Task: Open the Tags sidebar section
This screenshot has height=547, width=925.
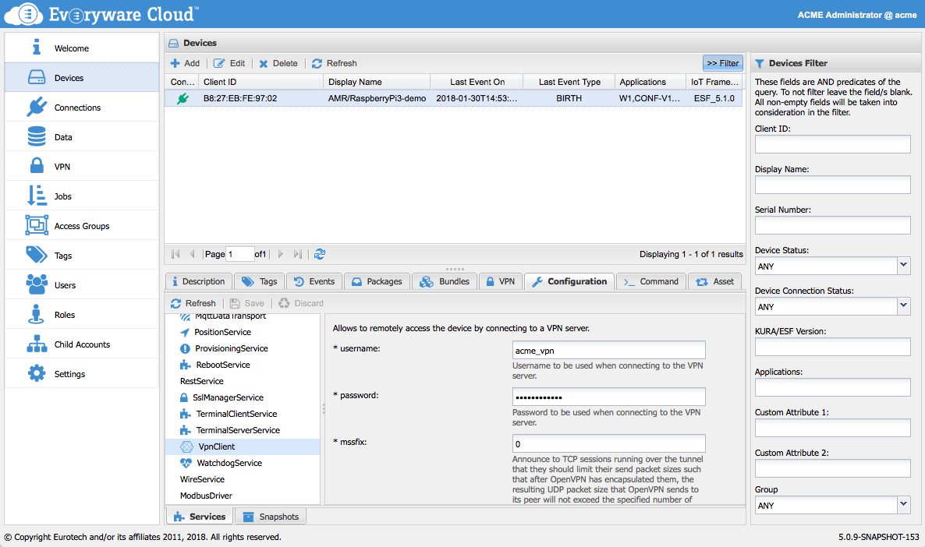Action: click(x=82, y=256)
